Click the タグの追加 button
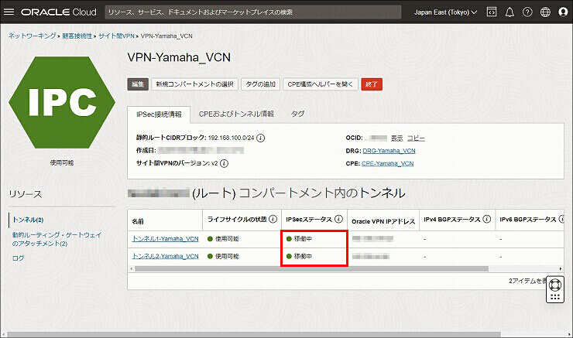 (260, 84)
